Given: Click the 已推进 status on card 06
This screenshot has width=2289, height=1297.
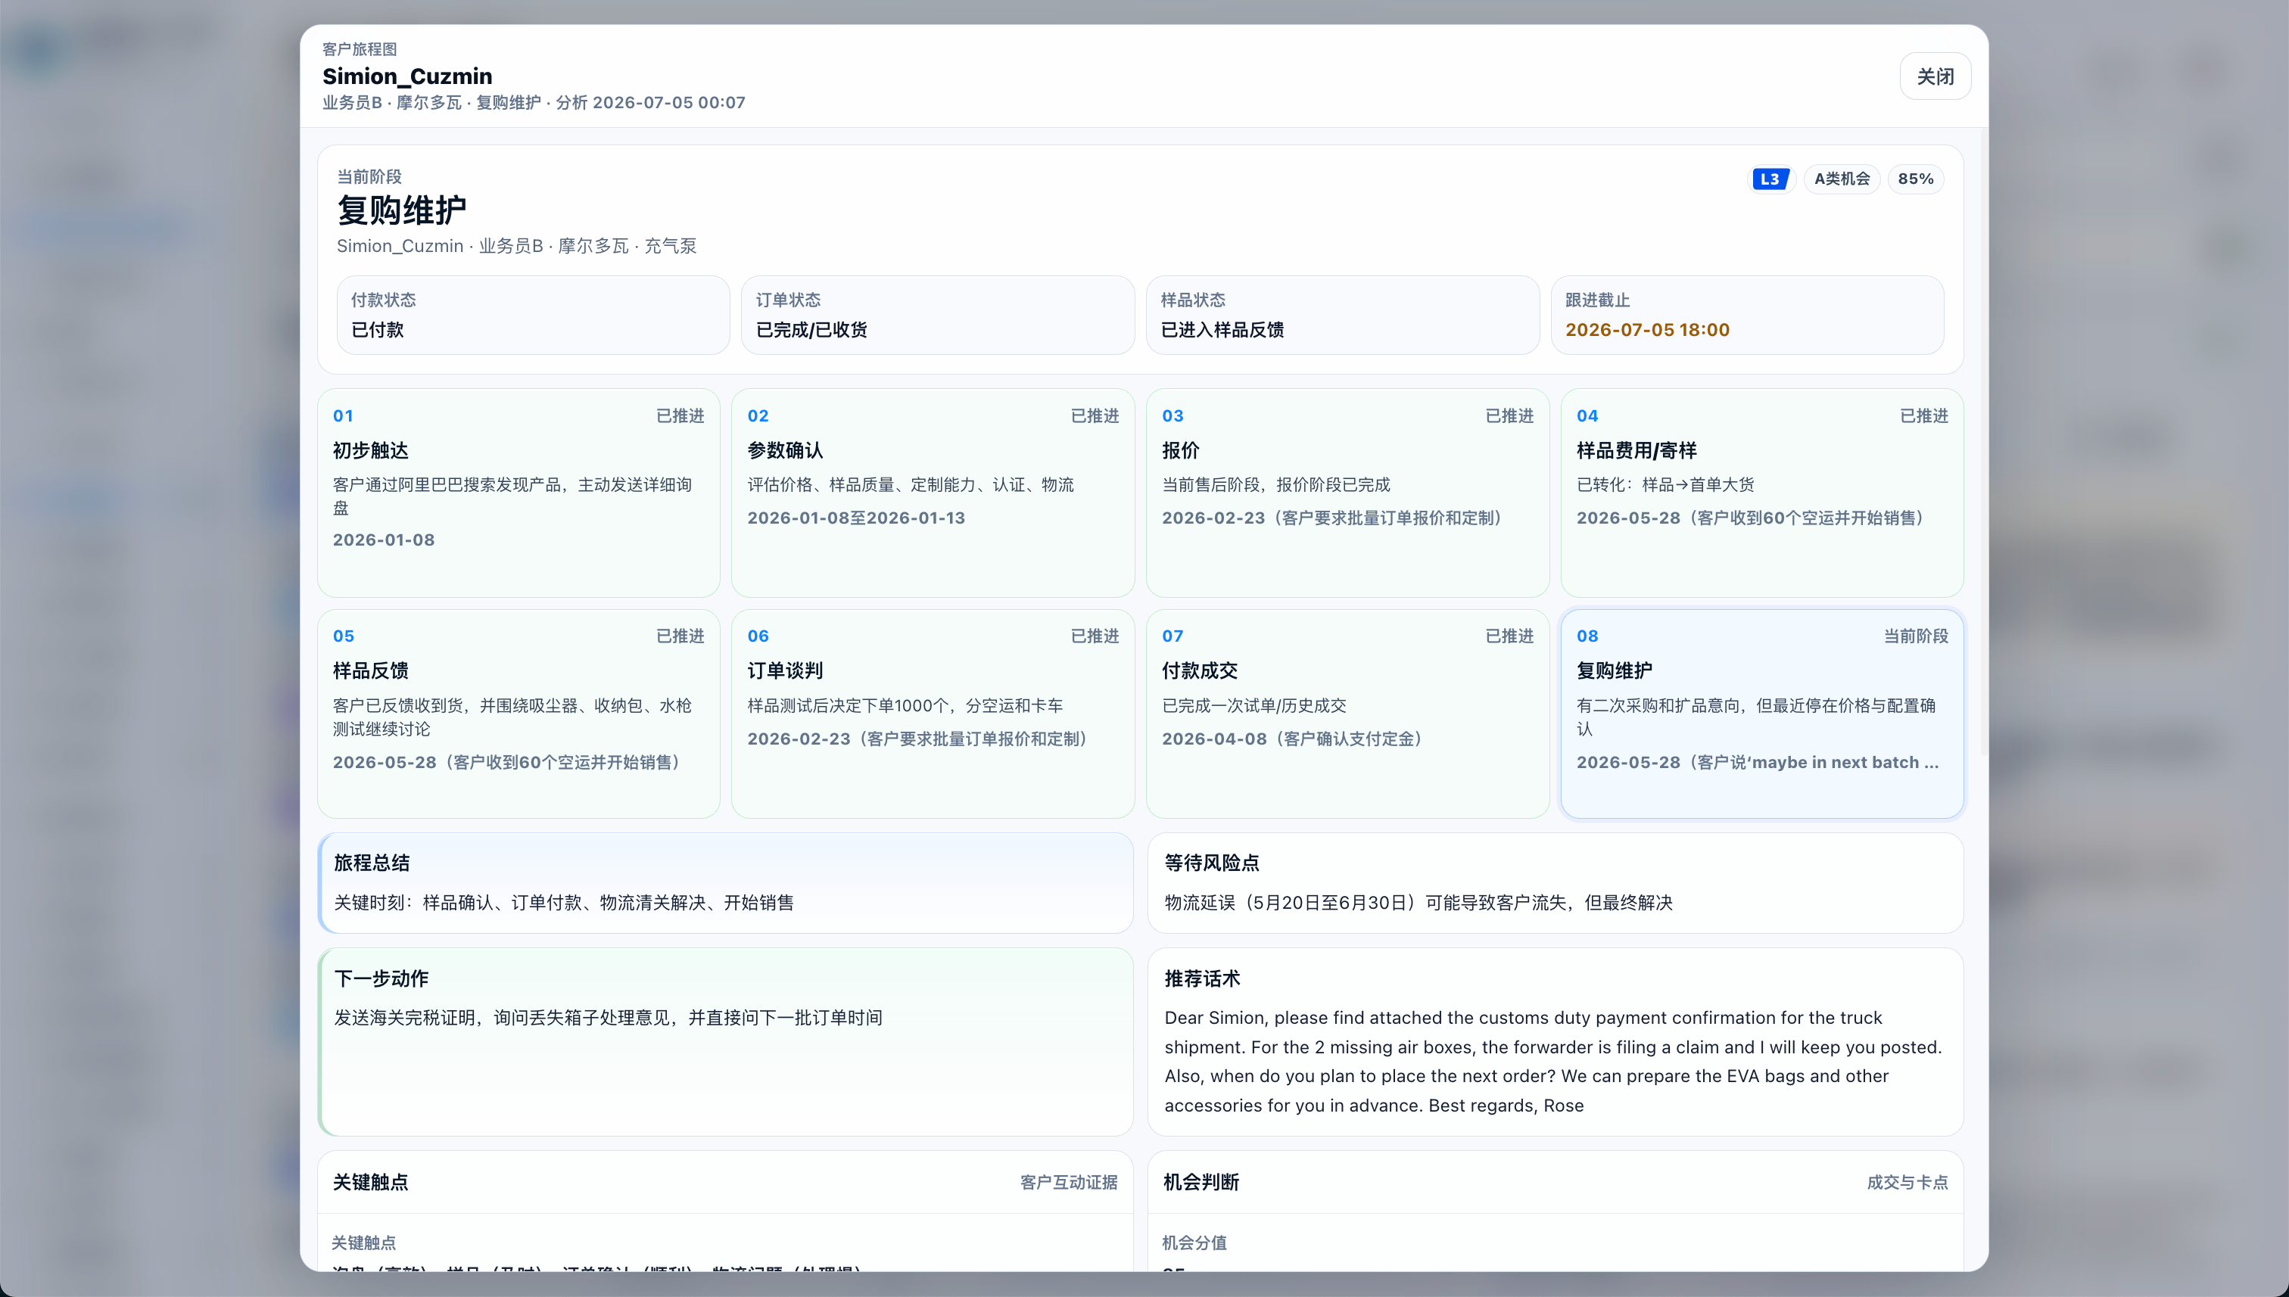Looking at the screenshot, I should (1095, 636).
